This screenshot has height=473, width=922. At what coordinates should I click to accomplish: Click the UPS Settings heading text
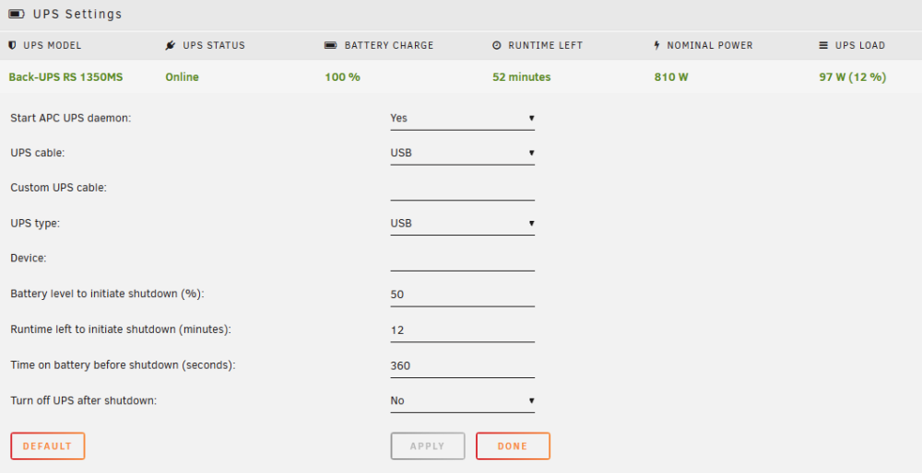pyautogui.click(x=77, y=14)
